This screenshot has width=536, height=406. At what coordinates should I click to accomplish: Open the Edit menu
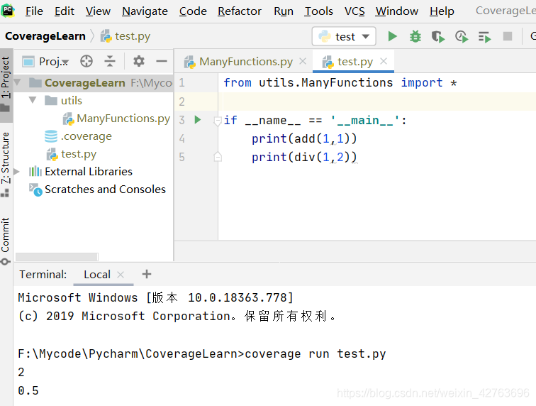tap(65, 11)
